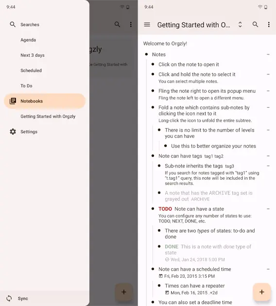Fold the TODO 'Note can have a state' note

(268, 209)
